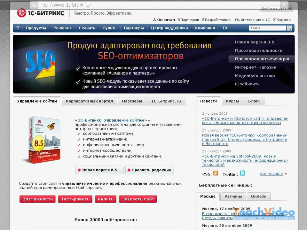Open Интеграция с 1С link
Image resolution: width=307 pixels, height=230 pixels.
253,20
